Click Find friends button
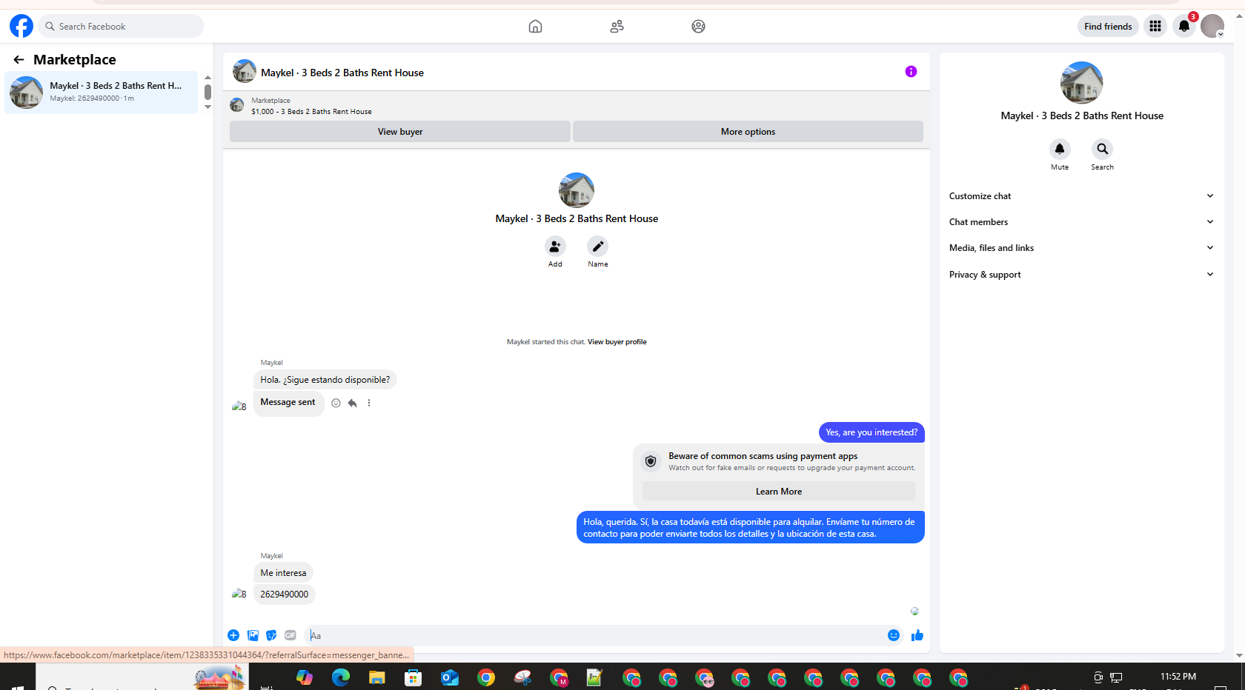The width and height of the screenshot is (1245, 690). (1108, 27)
